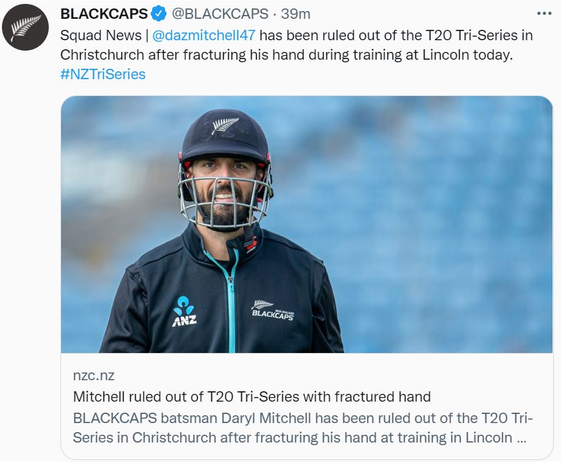Open the Daryl Mitchell photo in the link card

pos(307,225)
